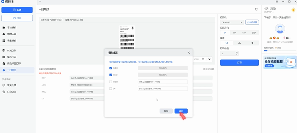
Task: Close the 扫码设置 dialog
Action: coord(189,53)
